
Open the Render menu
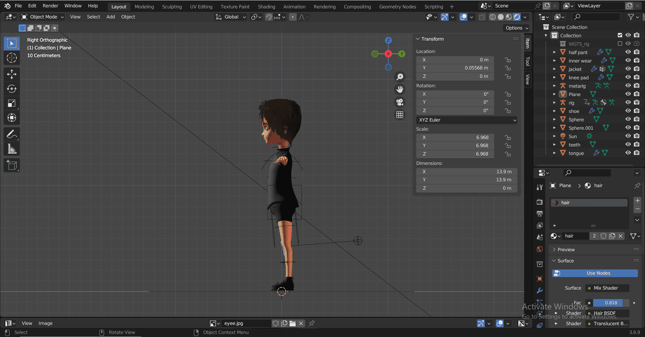[51, 6]
